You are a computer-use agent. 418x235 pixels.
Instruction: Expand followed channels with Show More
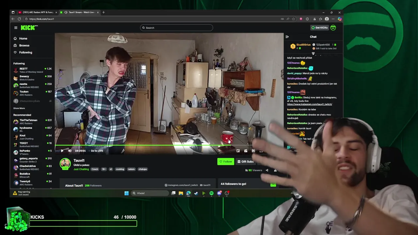19,108
